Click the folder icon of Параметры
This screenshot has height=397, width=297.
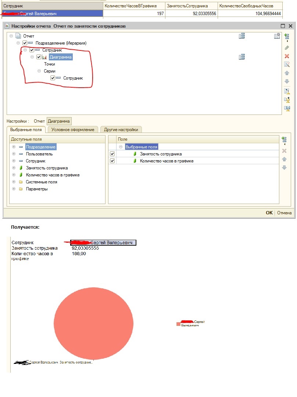(21, 189)
